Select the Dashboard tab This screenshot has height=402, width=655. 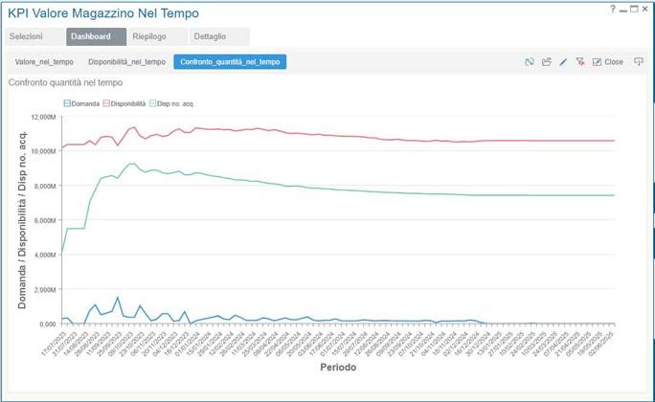coord(90,36)
